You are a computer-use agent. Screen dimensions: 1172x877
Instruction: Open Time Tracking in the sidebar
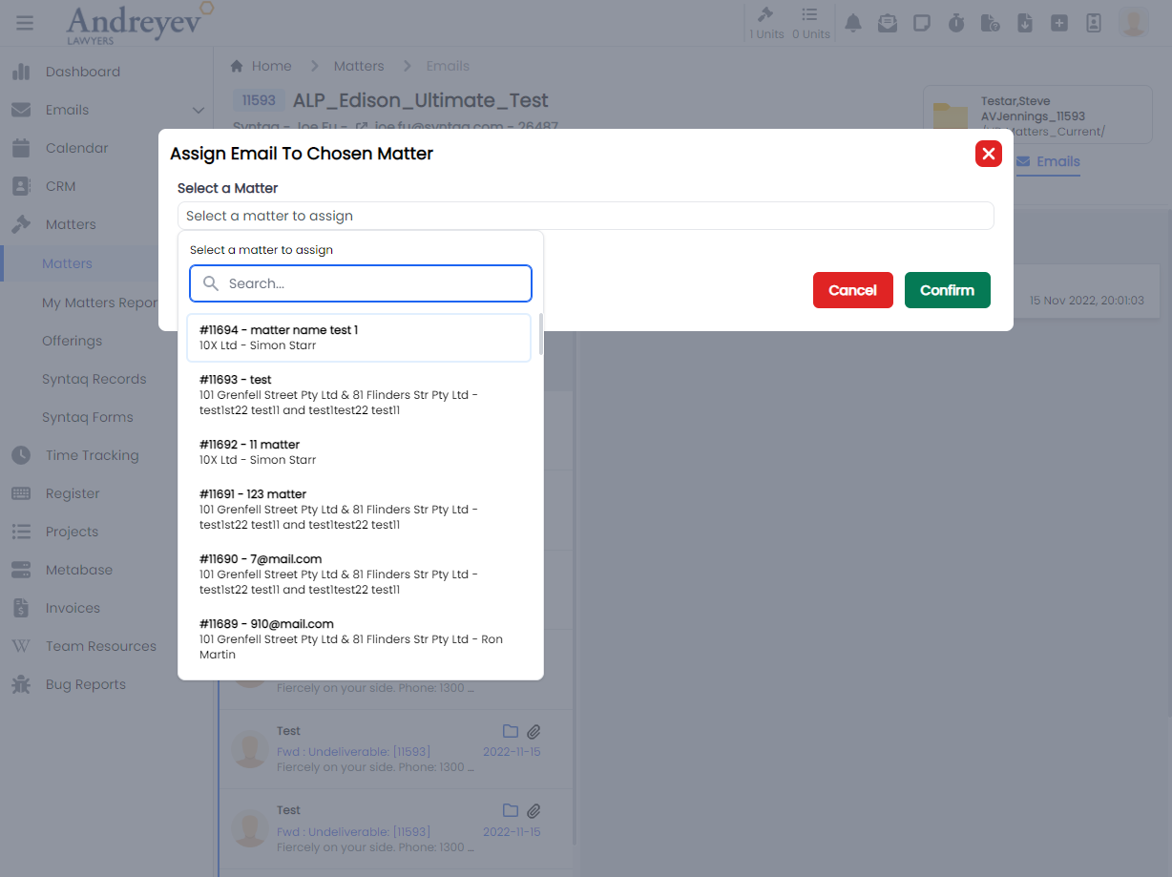click(x=92, y=455)
